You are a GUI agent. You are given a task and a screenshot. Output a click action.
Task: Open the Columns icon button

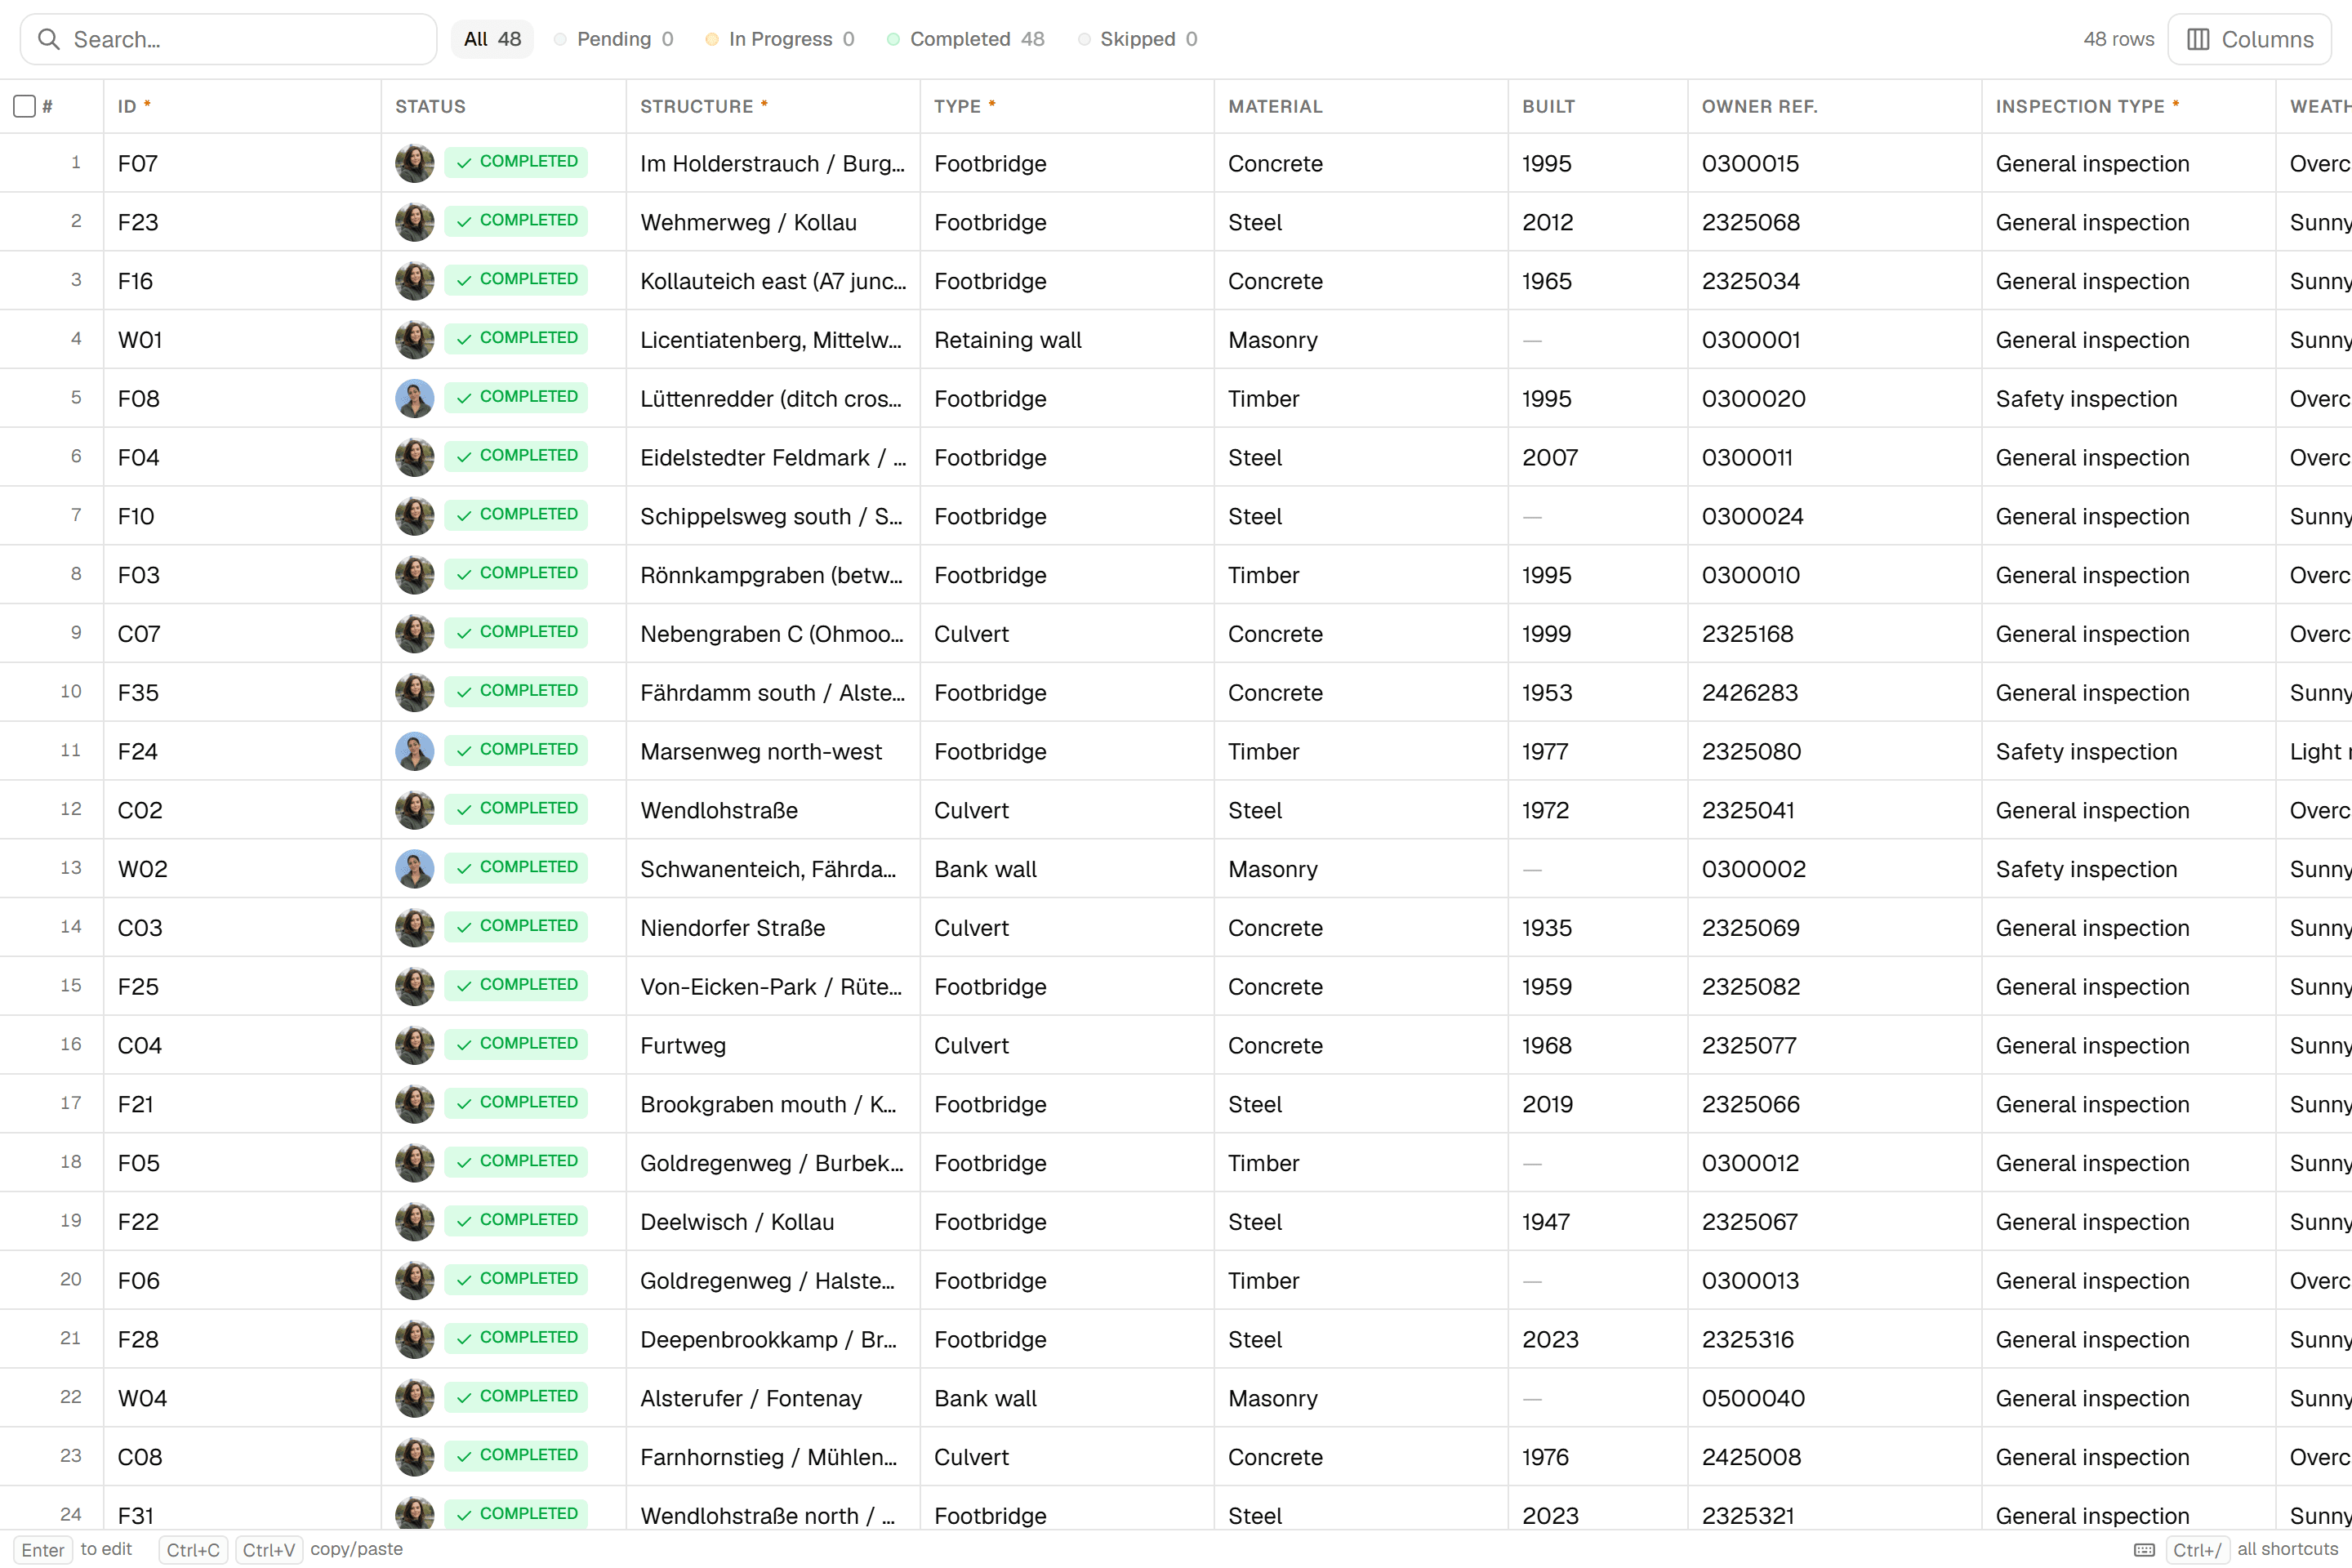(x=2250, y=39)
